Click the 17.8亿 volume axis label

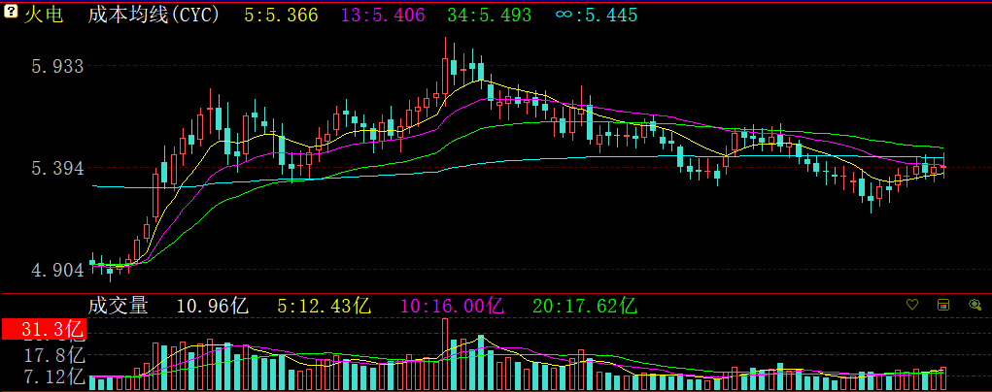point(56,355)
